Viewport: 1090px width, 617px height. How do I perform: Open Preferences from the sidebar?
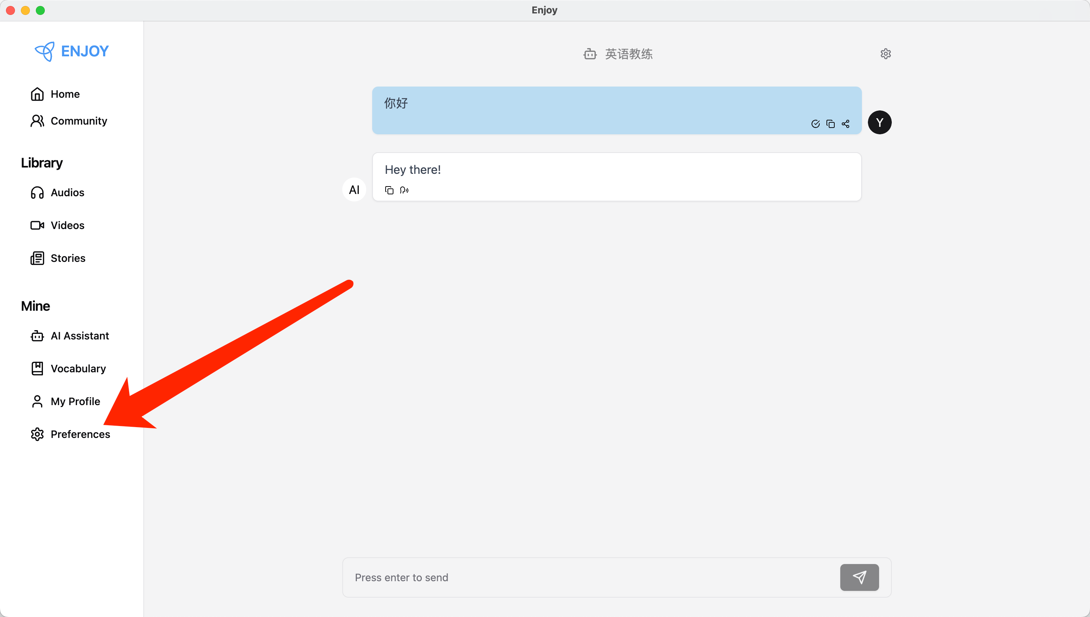(80, 434)
